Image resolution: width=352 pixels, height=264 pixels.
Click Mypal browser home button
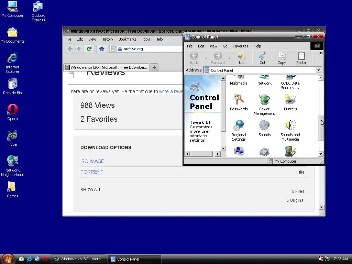pos(101,49)
